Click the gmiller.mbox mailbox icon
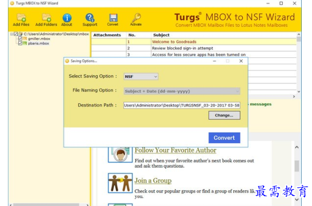This screenshot has height=206, width=312. [25, 39]
